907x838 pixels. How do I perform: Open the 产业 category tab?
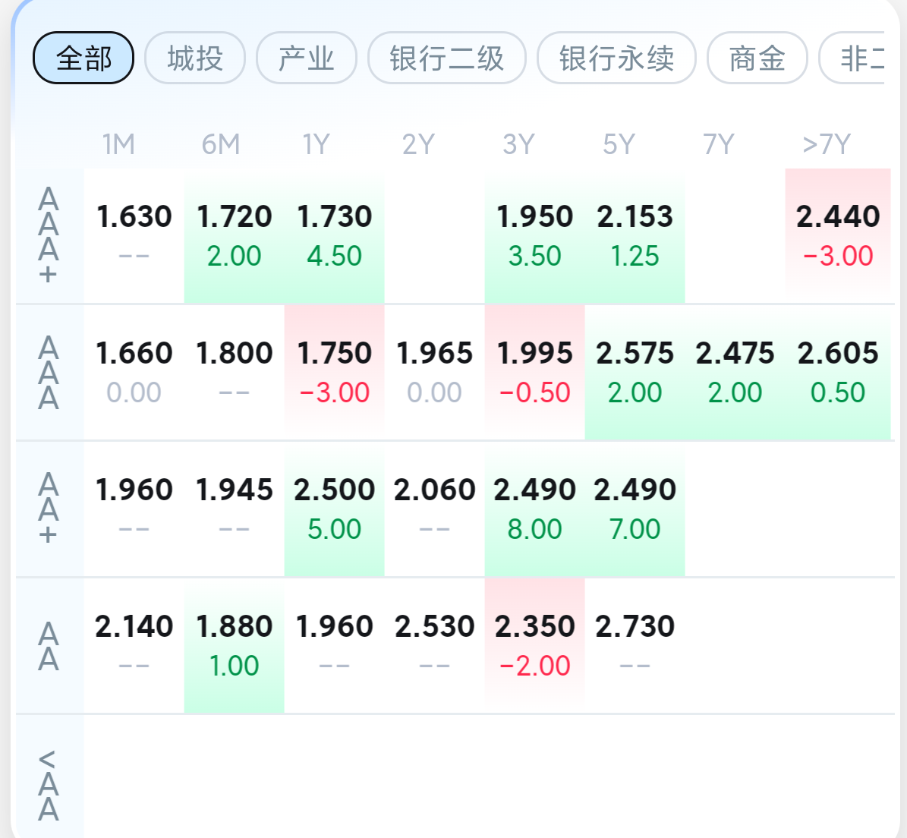(x=307, y=58)
